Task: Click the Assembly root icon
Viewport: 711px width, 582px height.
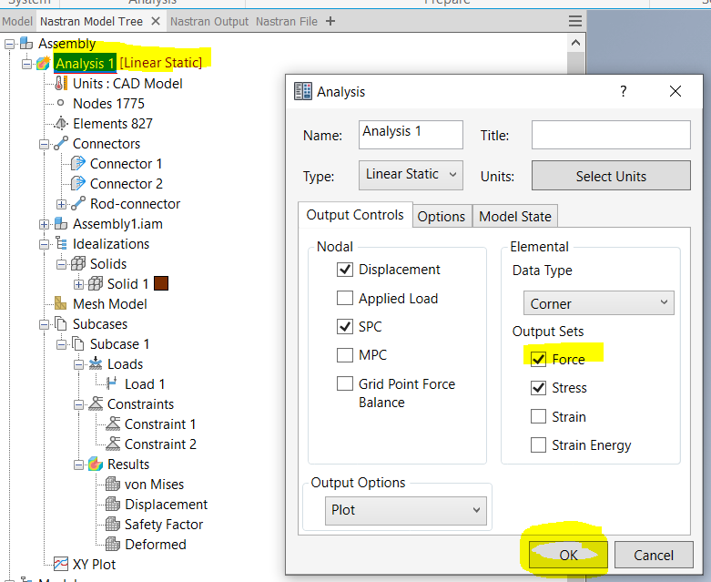Action: pos(26,44)
